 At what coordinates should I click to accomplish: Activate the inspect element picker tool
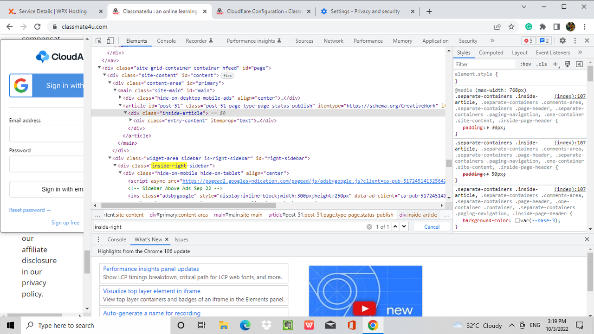[x=98, y=41]
